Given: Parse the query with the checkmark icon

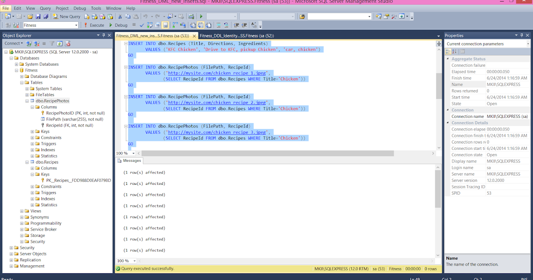Looking at the screenshot, I should click(141, 25).
